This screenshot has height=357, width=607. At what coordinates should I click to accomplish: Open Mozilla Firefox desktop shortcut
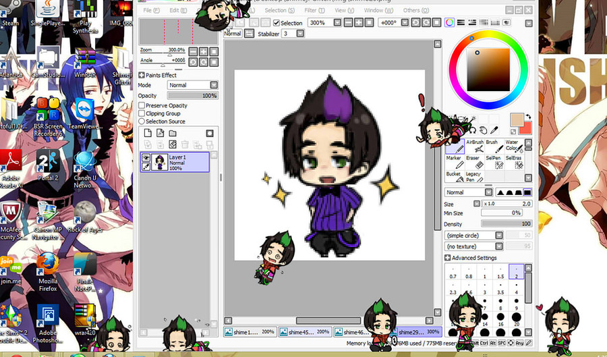48,272
